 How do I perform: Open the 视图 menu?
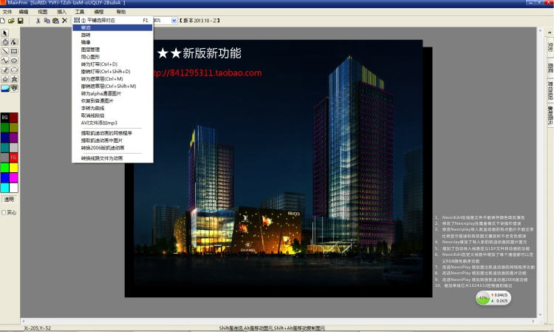coord(42,12)
